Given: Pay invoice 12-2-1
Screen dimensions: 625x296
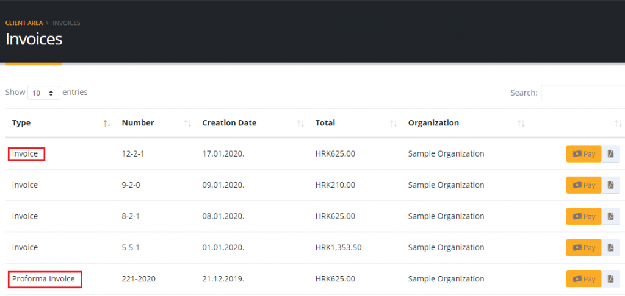Looking at the screenshot, I should 583,154.
